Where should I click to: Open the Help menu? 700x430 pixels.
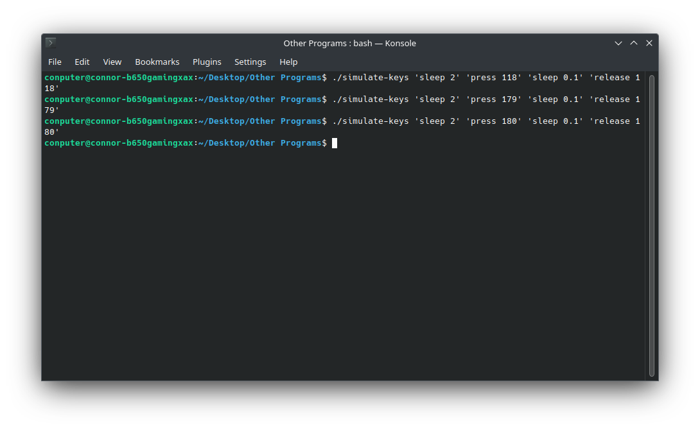pyautogui.click(x=288, y=62)
